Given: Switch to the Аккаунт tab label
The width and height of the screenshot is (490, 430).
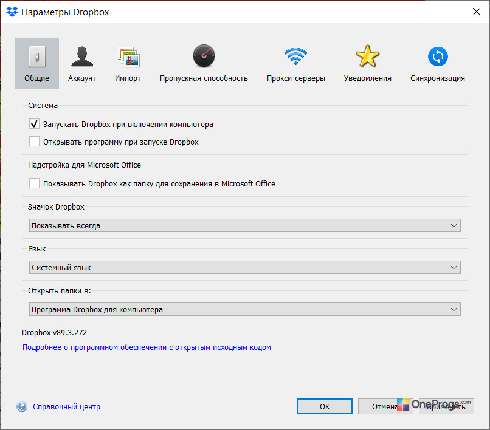Looking at the screenshot, I should pos(82,78).
